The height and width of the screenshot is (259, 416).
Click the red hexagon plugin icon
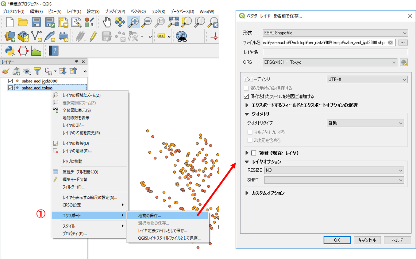click(23, 51)
